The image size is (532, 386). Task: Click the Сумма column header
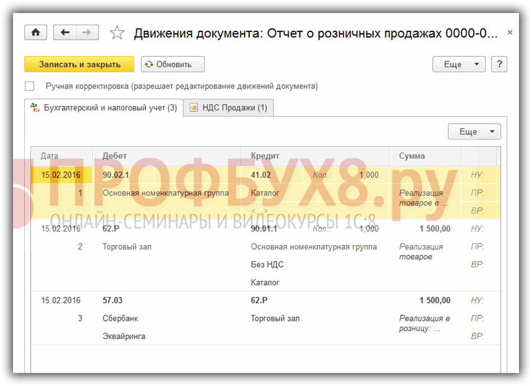pyautogui.click(x=412, y=156)
